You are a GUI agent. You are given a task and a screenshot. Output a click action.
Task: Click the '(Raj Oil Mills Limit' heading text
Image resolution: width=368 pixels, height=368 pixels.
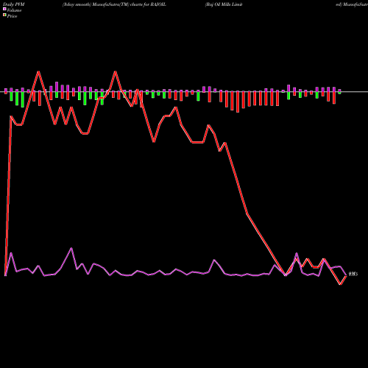[224, 4]
